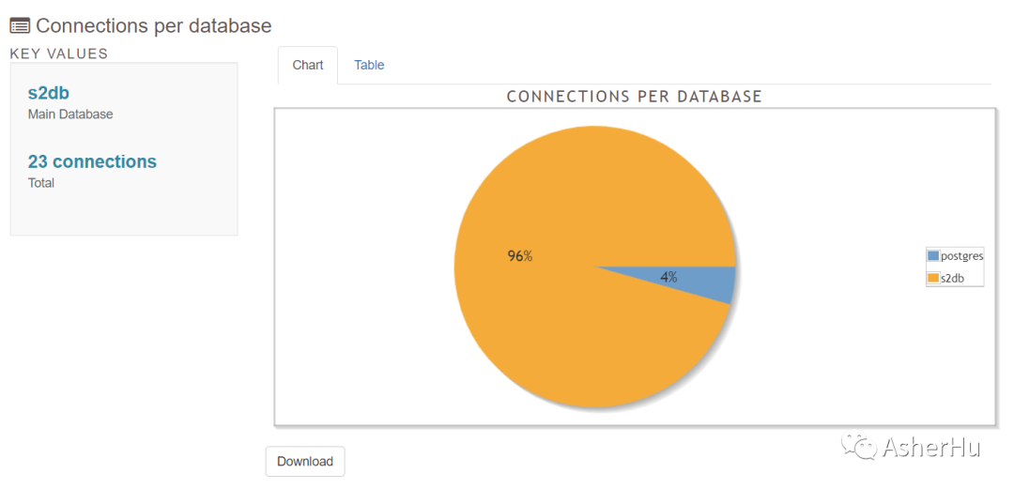
Task: Click the 23 connections key value
Action: coord(92,161)
